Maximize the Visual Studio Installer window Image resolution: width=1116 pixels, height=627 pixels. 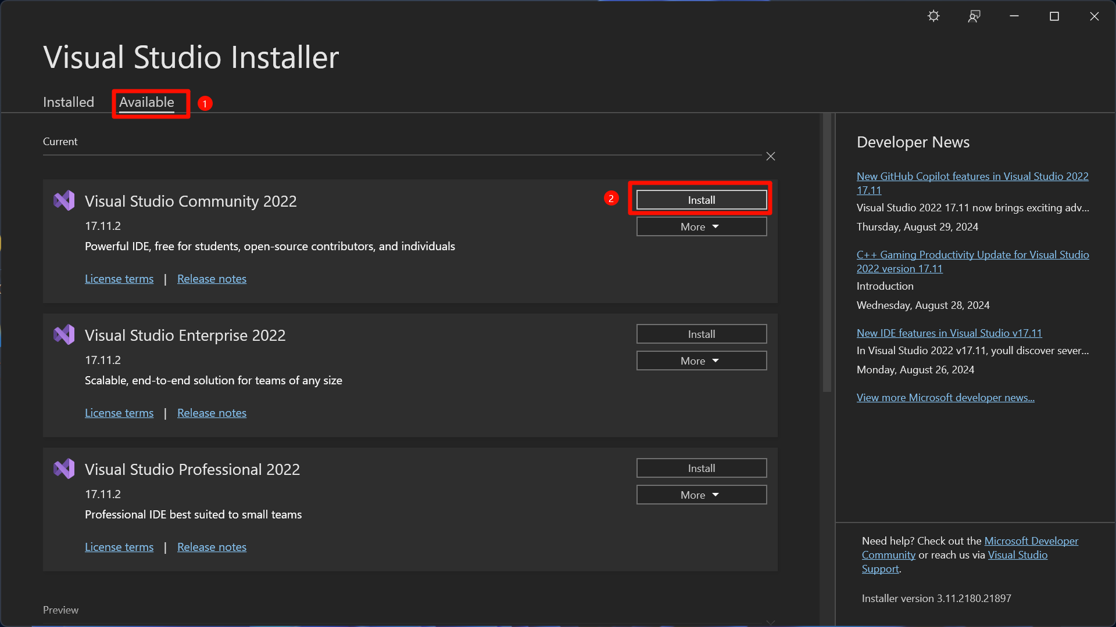coord(1054,16)
